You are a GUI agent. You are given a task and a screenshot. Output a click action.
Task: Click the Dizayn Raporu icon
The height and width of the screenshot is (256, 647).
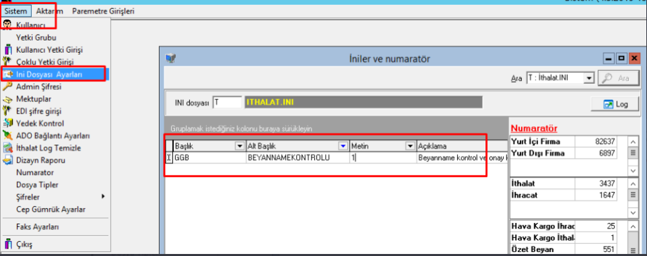coord(7,160)
